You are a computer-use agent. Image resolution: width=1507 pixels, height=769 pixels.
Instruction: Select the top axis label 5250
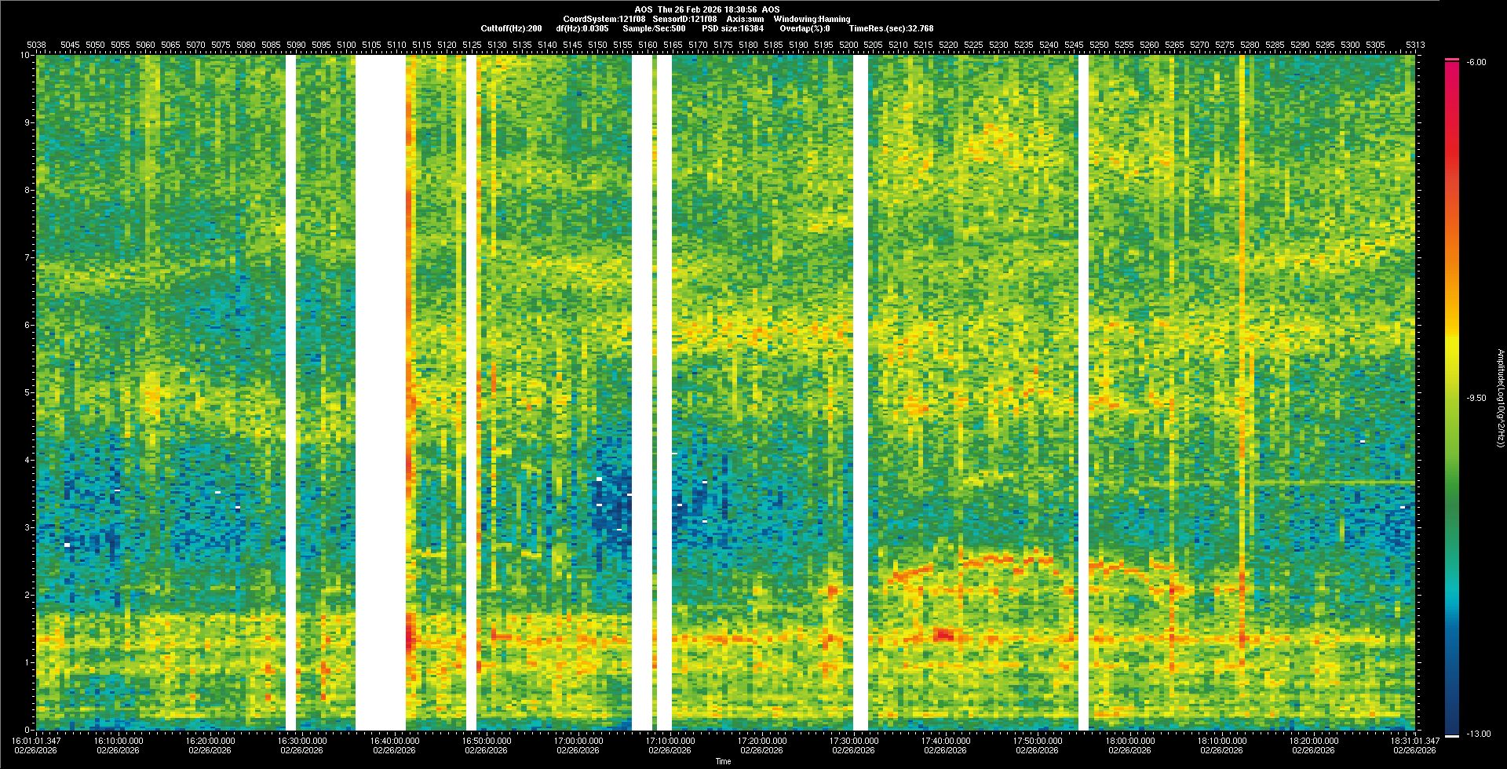point(1099,45)
